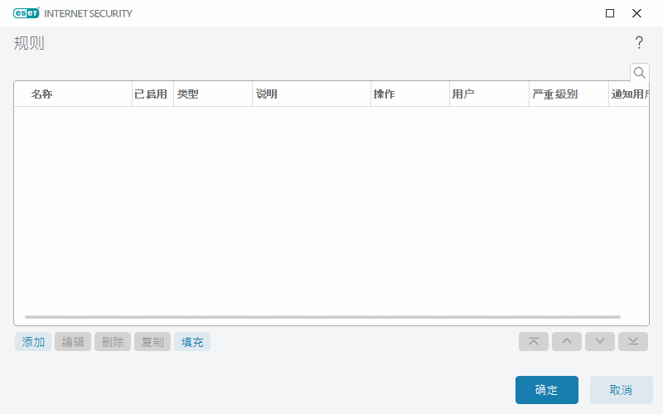This screenshot has width=663, height=414.
Task: Sort by the 用户 column header
Action: click(x=489, y=94)
